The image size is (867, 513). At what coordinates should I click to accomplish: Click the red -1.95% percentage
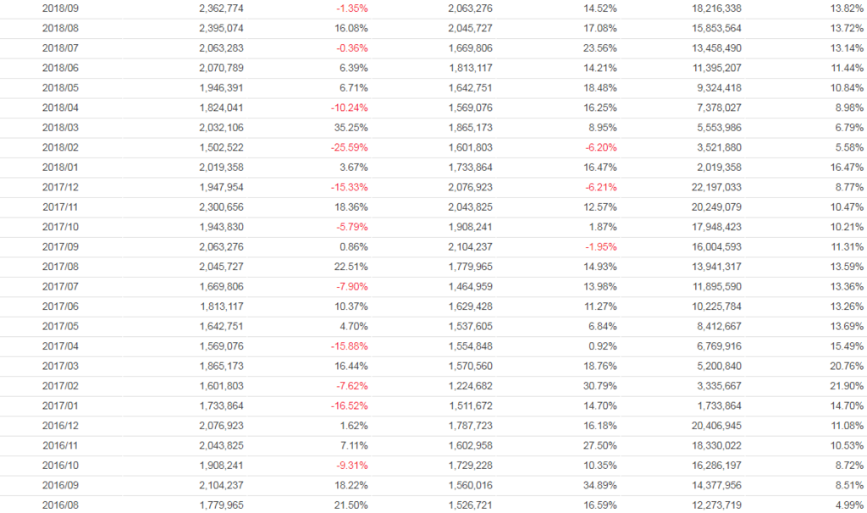(601, 247)
